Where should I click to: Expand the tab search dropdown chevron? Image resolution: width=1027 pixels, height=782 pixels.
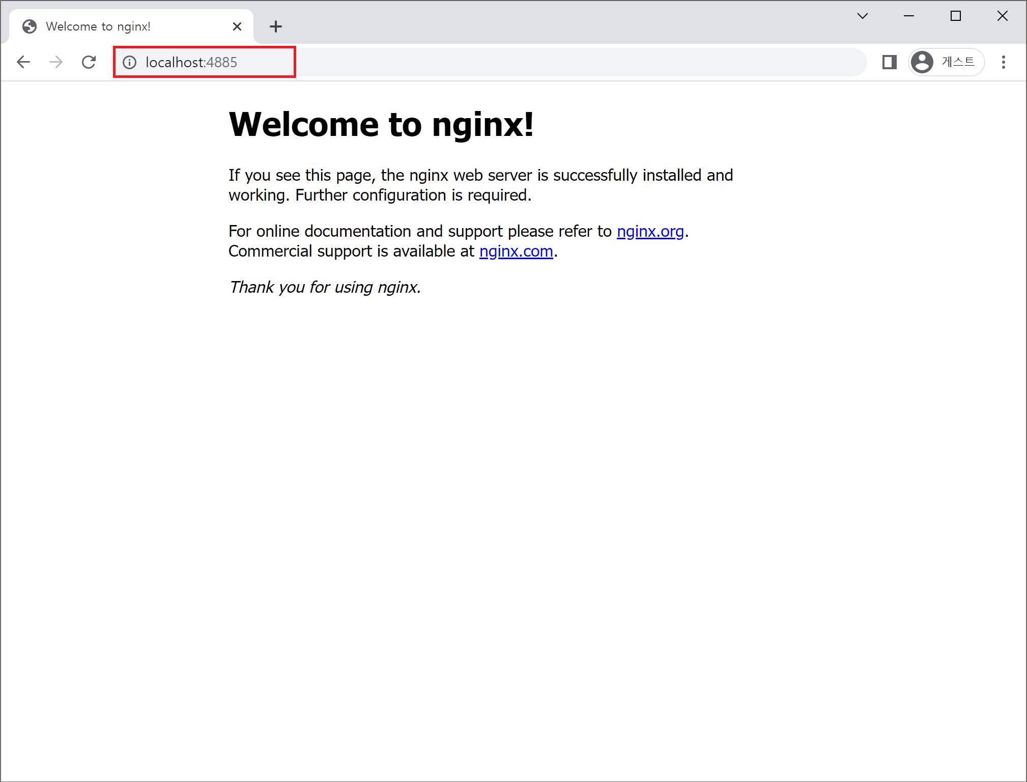863,16
